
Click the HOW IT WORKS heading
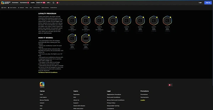[x=46, y=38]
